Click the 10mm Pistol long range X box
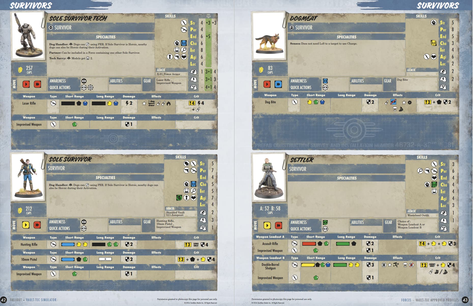Screen dimensions: 473x306 click(105, 259)
